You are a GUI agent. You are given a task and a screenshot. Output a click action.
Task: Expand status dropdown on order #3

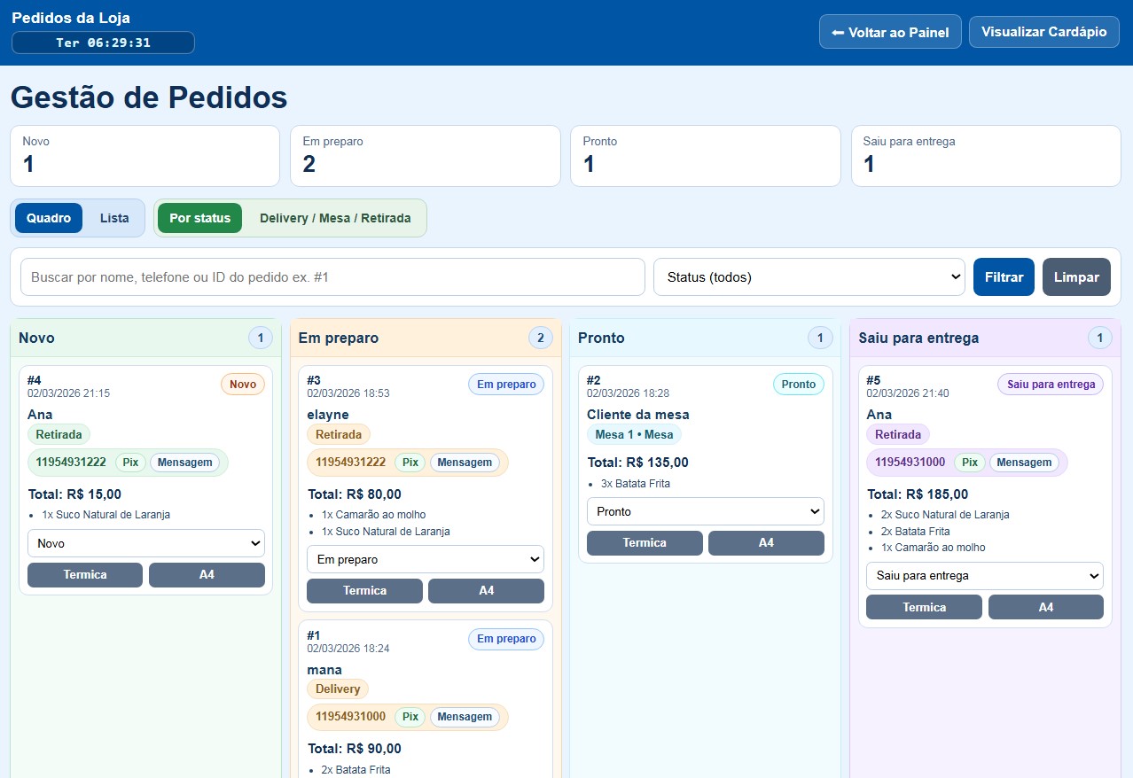tap(425, 559)
